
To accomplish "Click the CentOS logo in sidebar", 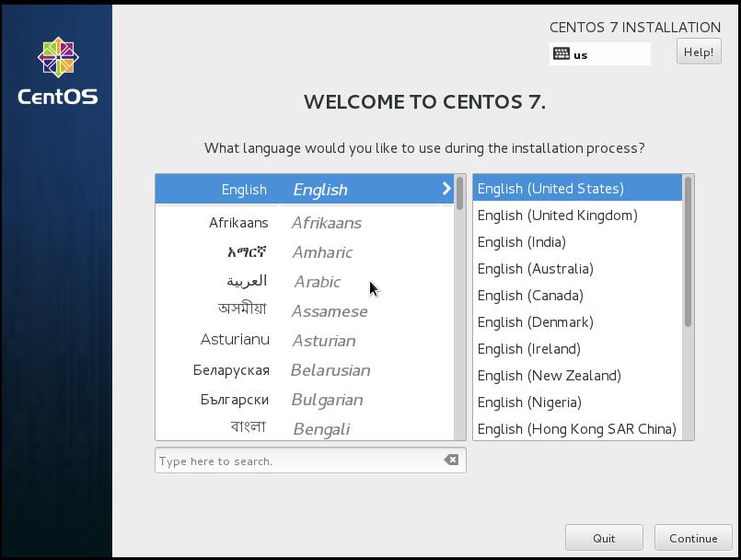I will pos(57,57).
